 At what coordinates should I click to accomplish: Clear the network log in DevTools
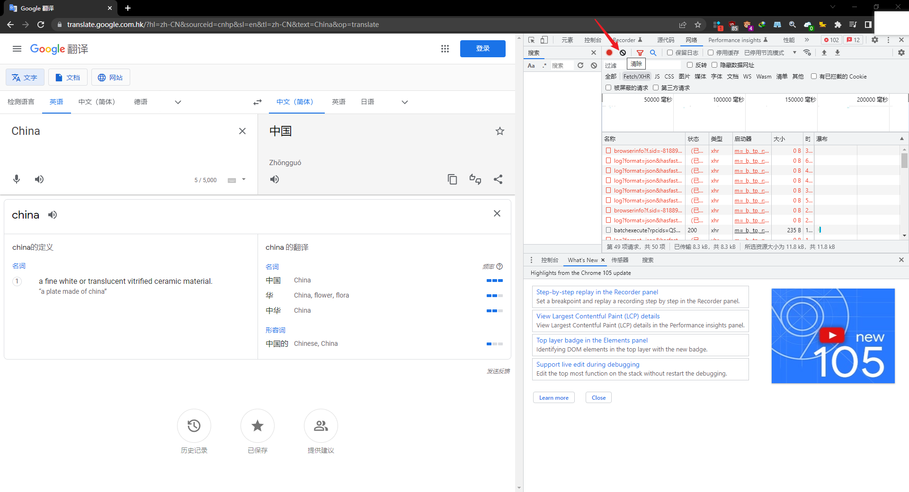(x=623, y=53)
